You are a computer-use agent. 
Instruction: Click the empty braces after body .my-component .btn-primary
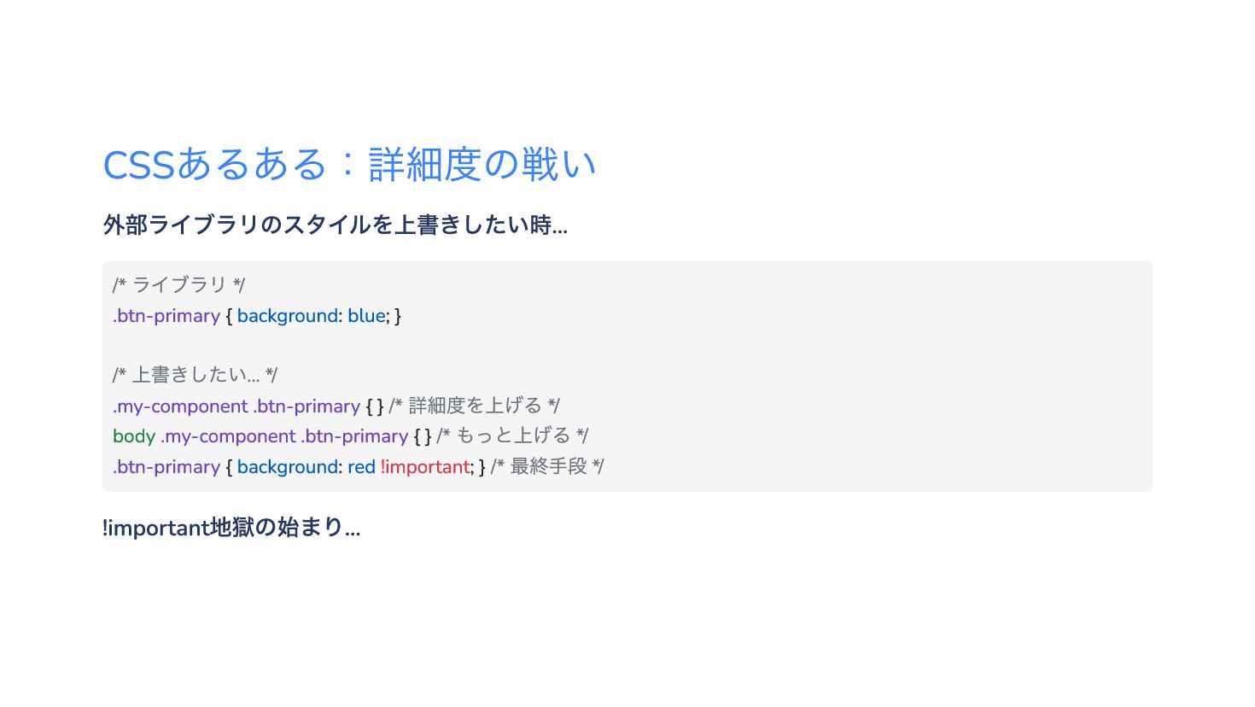click(423, 436)
